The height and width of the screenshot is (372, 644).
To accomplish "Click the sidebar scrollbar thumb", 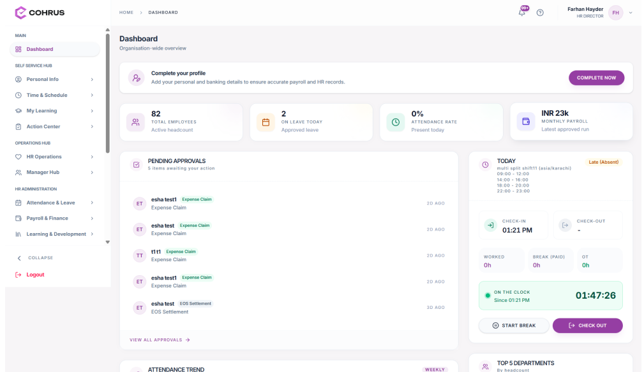I will tap(108, 94).
